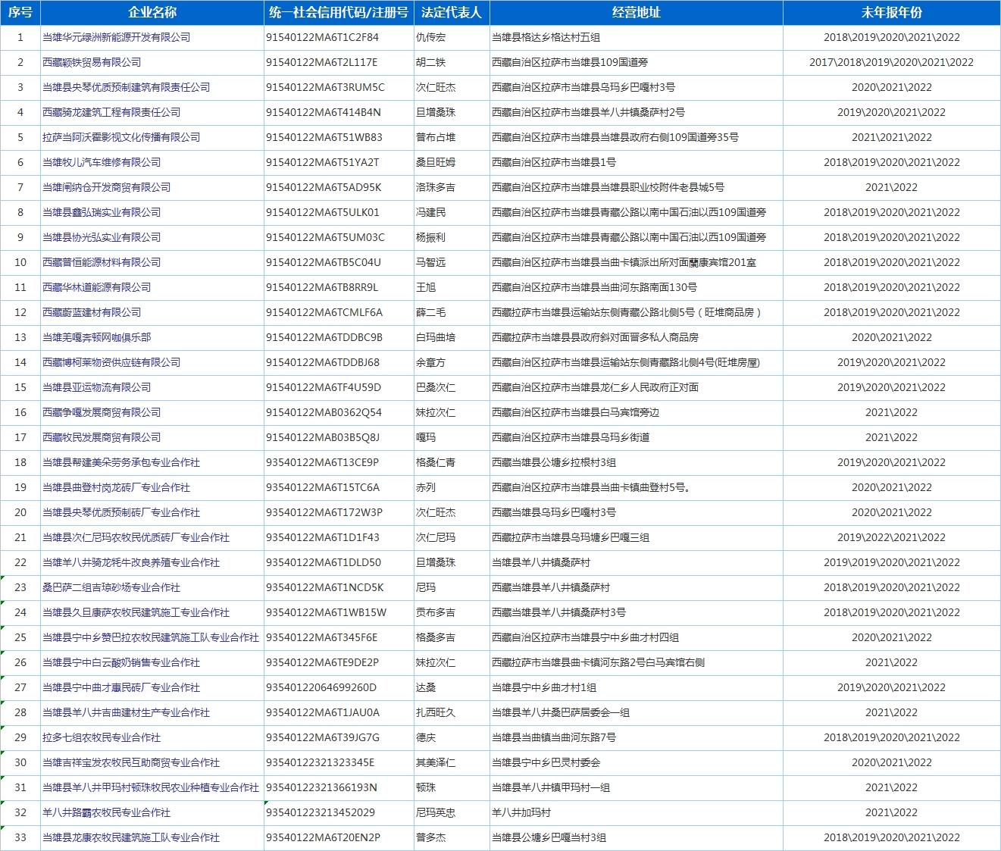Select credit code 91540122MA6T51YA2T
1001x851 pixels.
323,162
